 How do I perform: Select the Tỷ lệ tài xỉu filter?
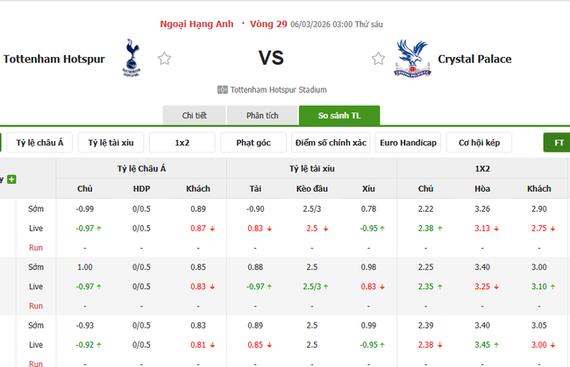pos(111,142)
